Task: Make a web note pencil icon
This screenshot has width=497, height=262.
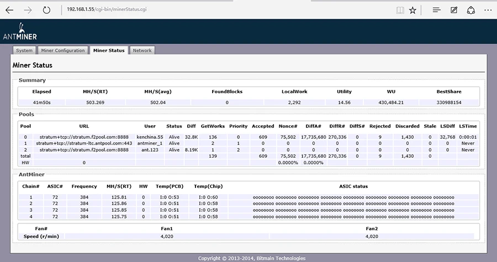Action: tap(454, 10)
